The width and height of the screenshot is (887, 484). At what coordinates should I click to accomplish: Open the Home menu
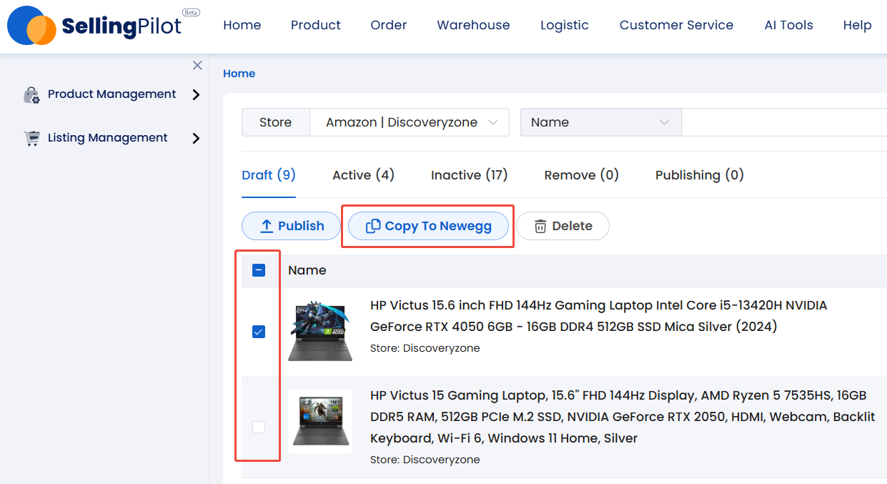pyautogui.click(x=242, y=25)
